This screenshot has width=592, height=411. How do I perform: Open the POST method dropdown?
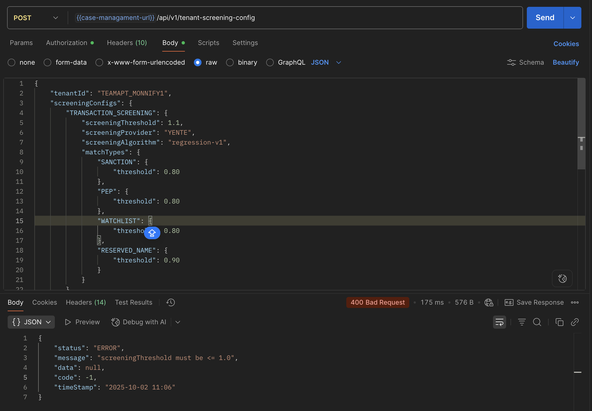pos(36,18)
